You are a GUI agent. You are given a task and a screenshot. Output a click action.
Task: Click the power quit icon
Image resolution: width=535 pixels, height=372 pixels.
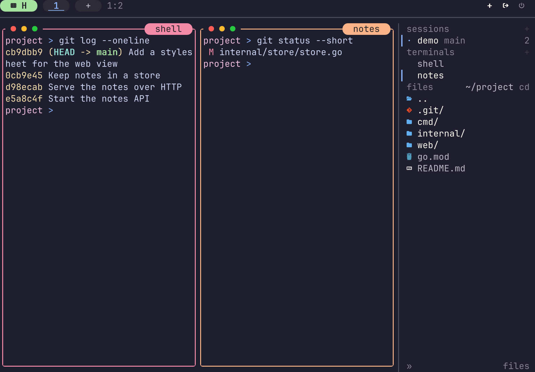(521, 6)
